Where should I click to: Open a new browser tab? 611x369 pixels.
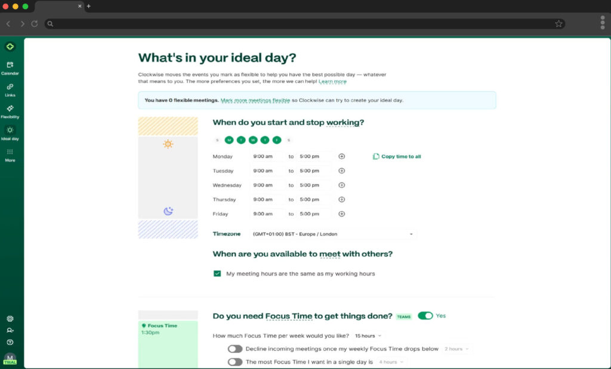click(x=89, y=6)
